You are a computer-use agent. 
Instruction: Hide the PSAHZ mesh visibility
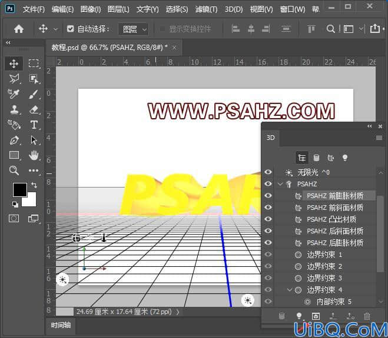268,184
